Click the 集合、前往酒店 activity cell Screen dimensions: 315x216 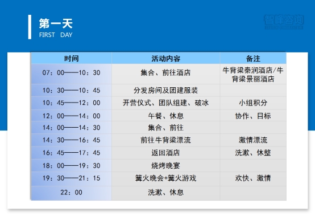(x=165, y=74)
